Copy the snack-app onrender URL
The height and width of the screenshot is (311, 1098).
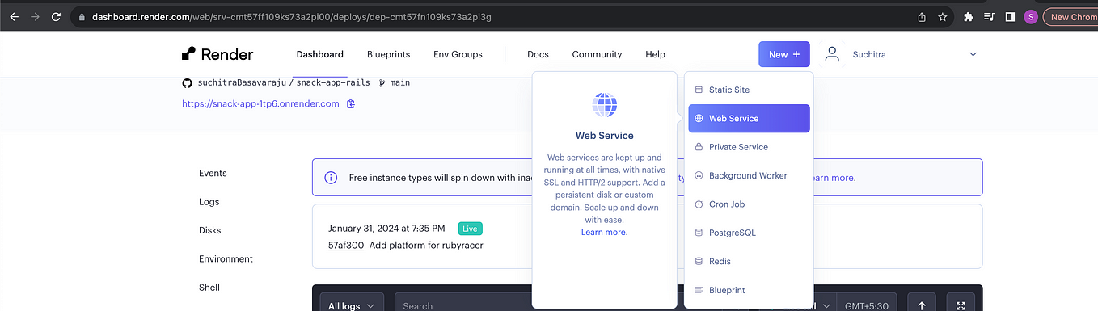click(x=351, y=103)
